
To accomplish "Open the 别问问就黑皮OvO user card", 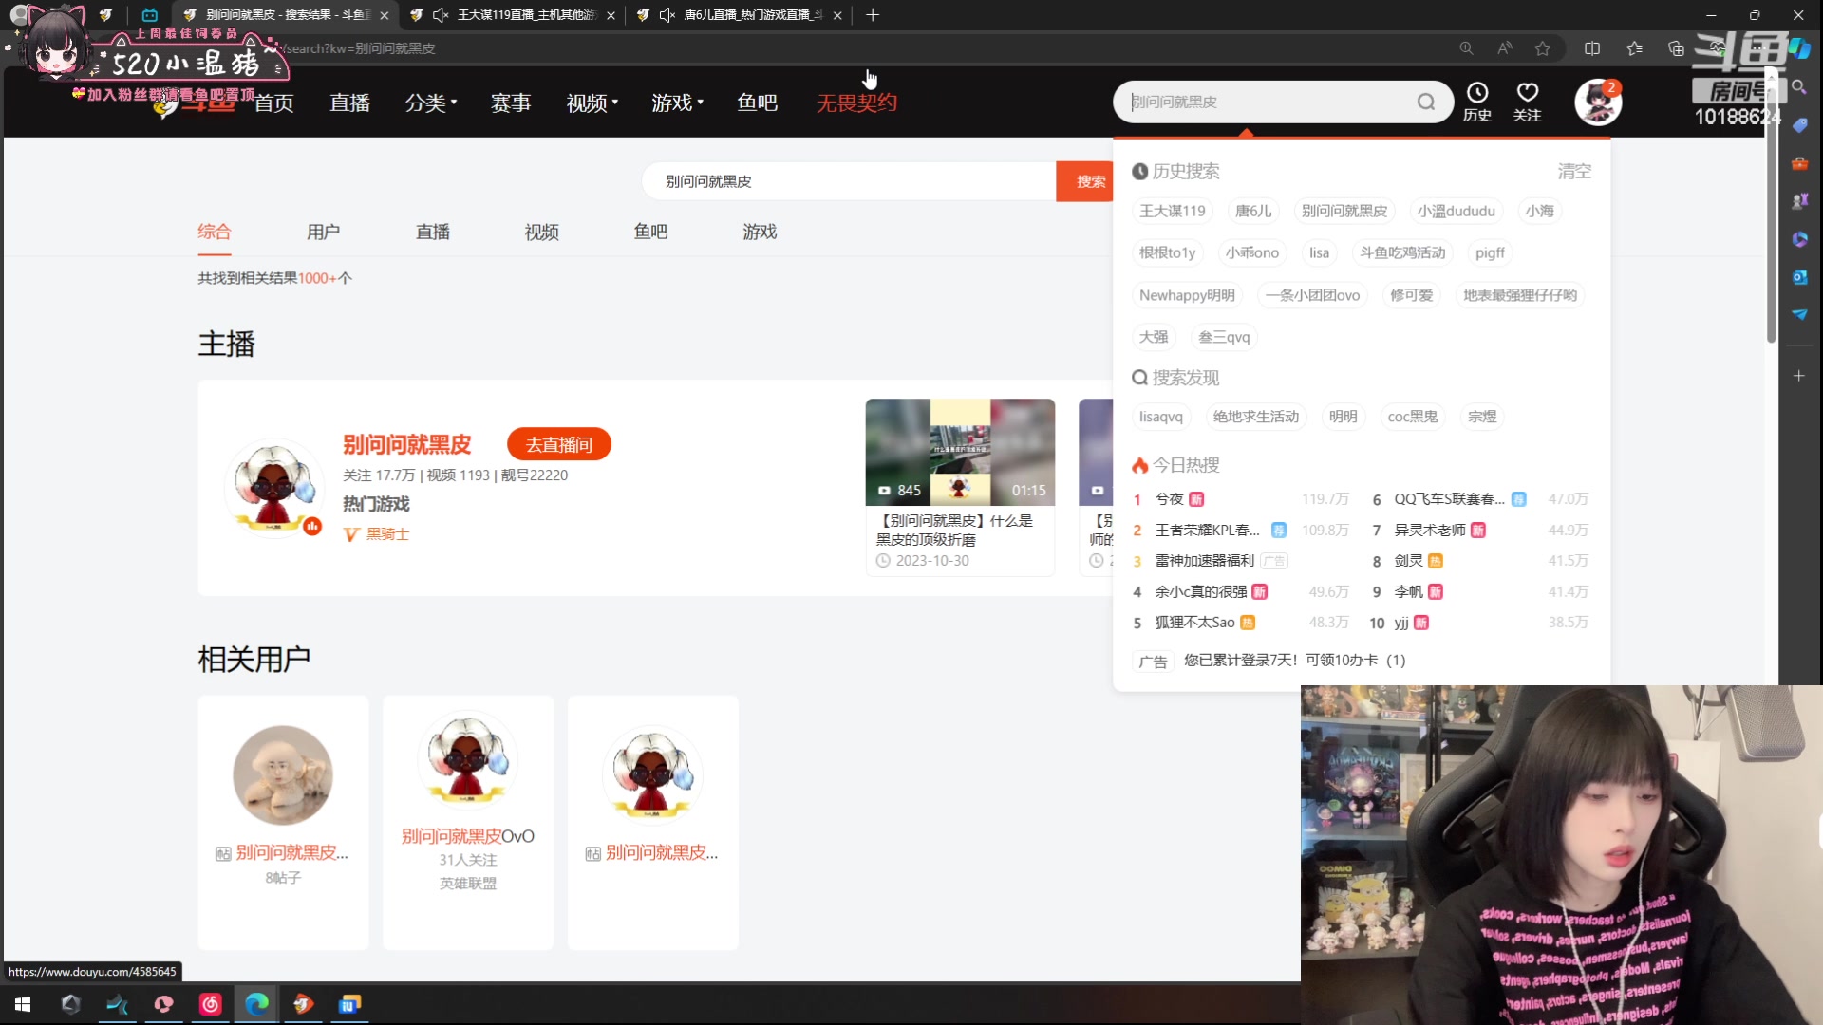I will click(468, 822).
